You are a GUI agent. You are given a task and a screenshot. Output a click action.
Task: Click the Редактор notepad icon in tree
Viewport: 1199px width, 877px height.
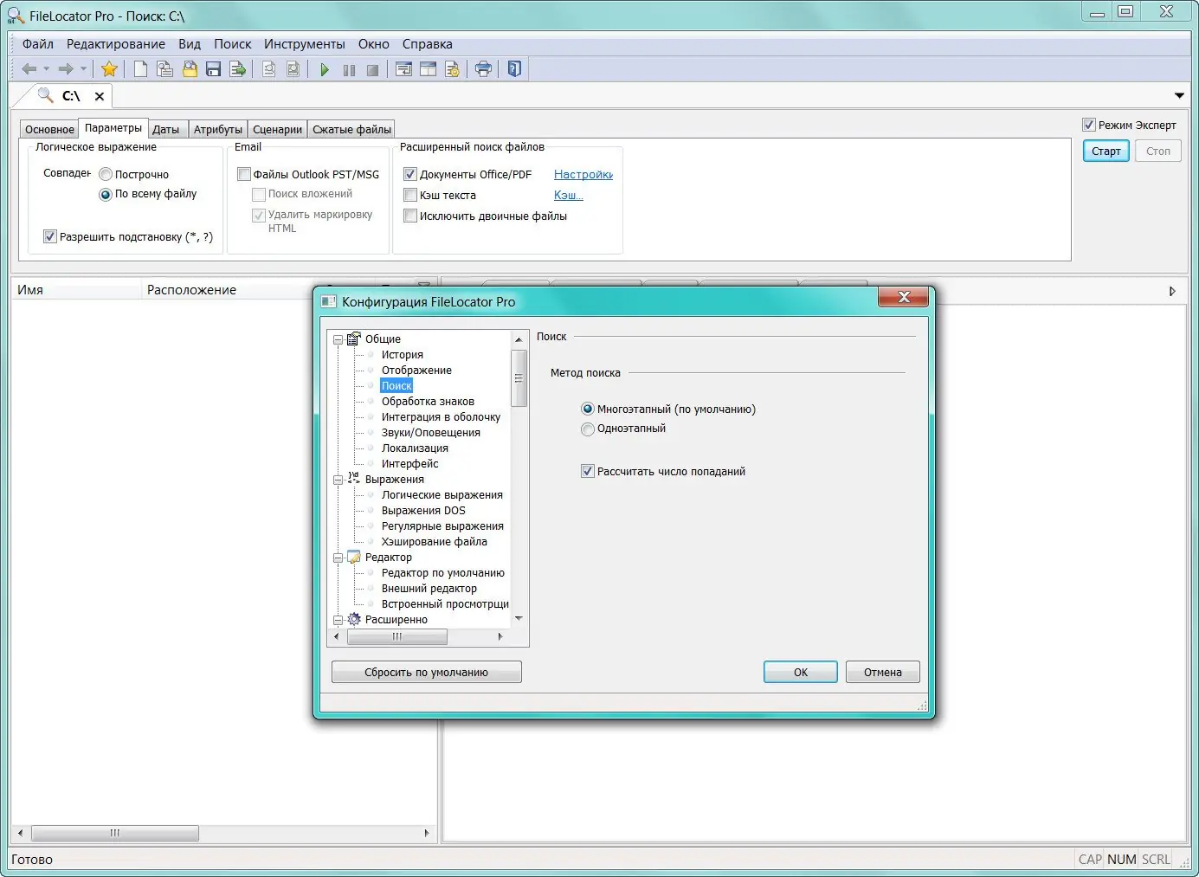tap(354, 557)
